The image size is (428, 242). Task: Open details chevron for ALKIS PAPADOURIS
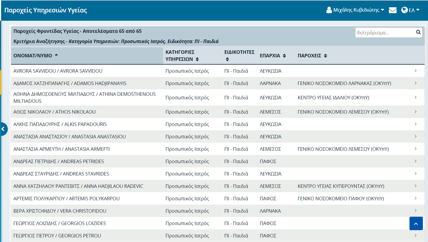click(x=416, y=124)
